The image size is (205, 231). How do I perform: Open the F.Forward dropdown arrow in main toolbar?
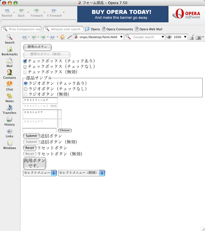coord(64,12)
